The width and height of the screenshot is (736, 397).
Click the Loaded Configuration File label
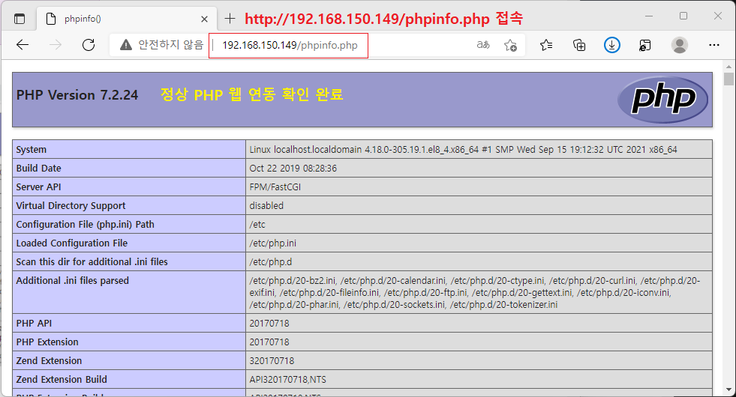(x=72, y=243)
